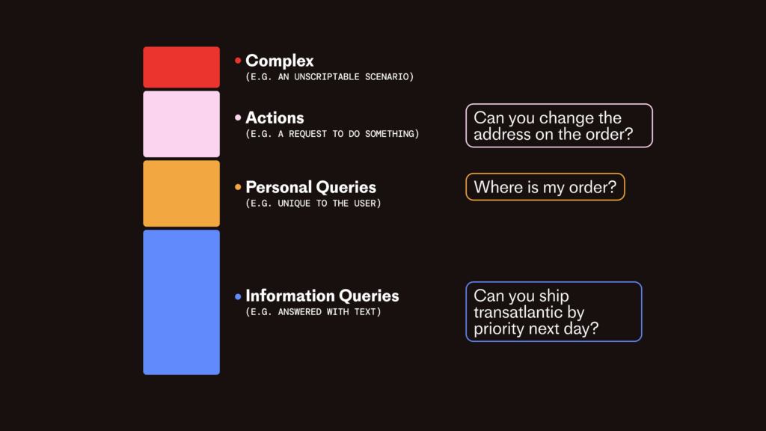The width and height of the screenshot is (766, 431).
Task: Click the 'Unique to the user' subtitle
Action: tap(313, 204)
